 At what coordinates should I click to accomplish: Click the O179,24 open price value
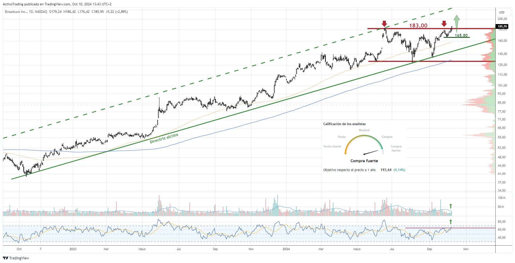pyautogui.click(x=55, y=12)
